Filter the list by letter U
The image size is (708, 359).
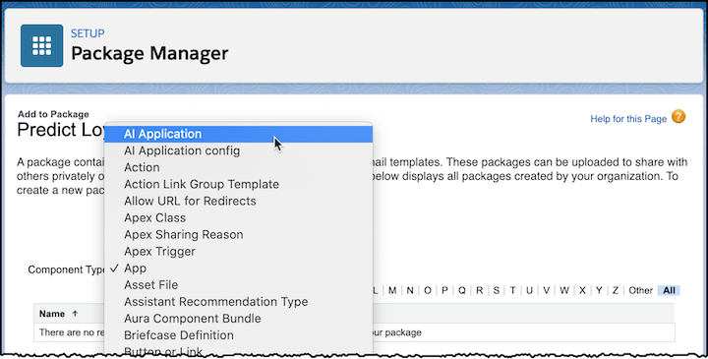point(530,290)
